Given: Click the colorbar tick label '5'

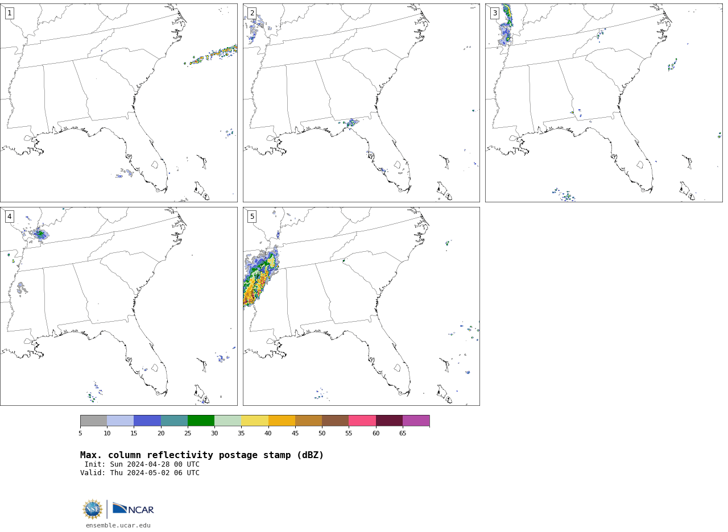Looking at the screenshot, I should (x=80, y=434).
